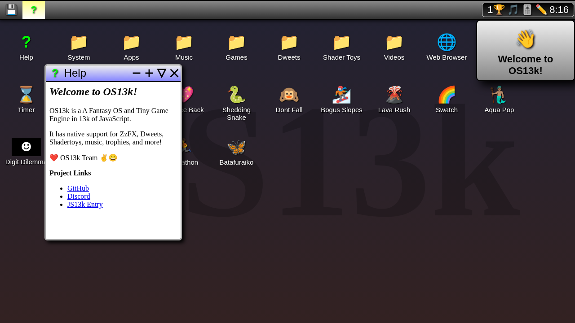Click the green question mark in Help title bar
Image resolution: width=575 pixels, height=323 pixels.
click(x=55, y=73)
